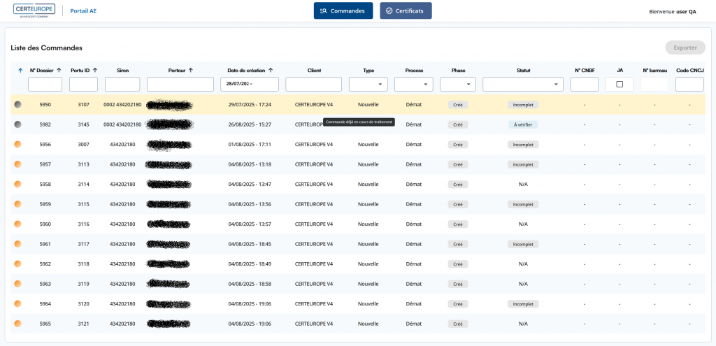Switch to the Commandes tab
The width and height of the screenshot is (716, 346).
[343, 11]
